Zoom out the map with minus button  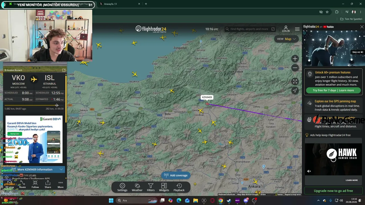295,68
